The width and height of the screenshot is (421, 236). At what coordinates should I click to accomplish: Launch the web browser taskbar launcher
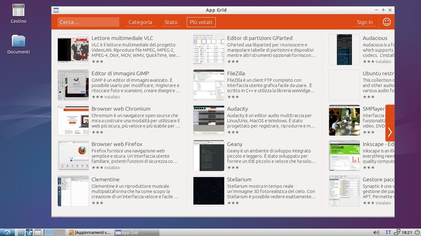click(x=29, y=232)
